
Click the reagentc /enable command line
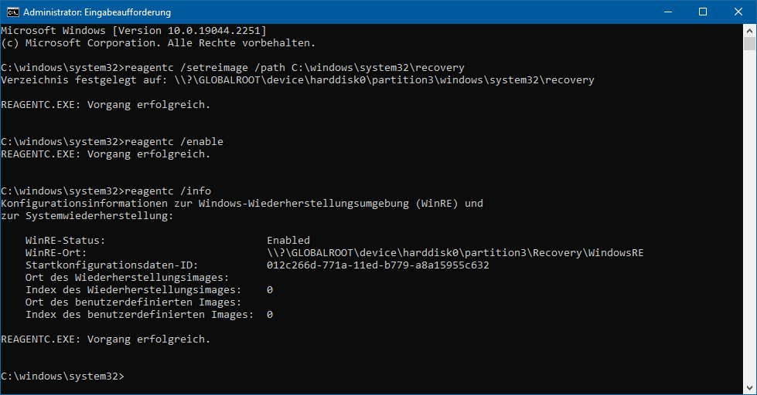112,142
